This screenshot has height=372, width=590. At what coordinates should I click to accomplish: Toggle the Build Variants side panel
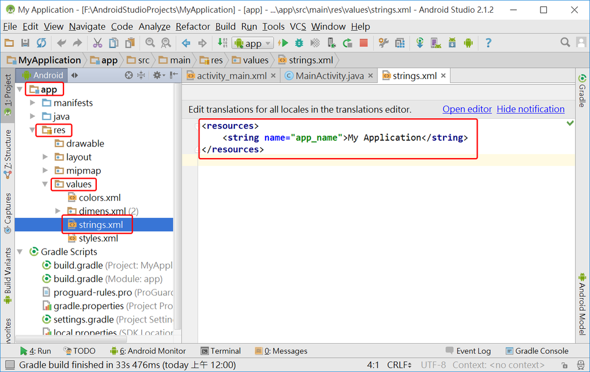point(7,275)
